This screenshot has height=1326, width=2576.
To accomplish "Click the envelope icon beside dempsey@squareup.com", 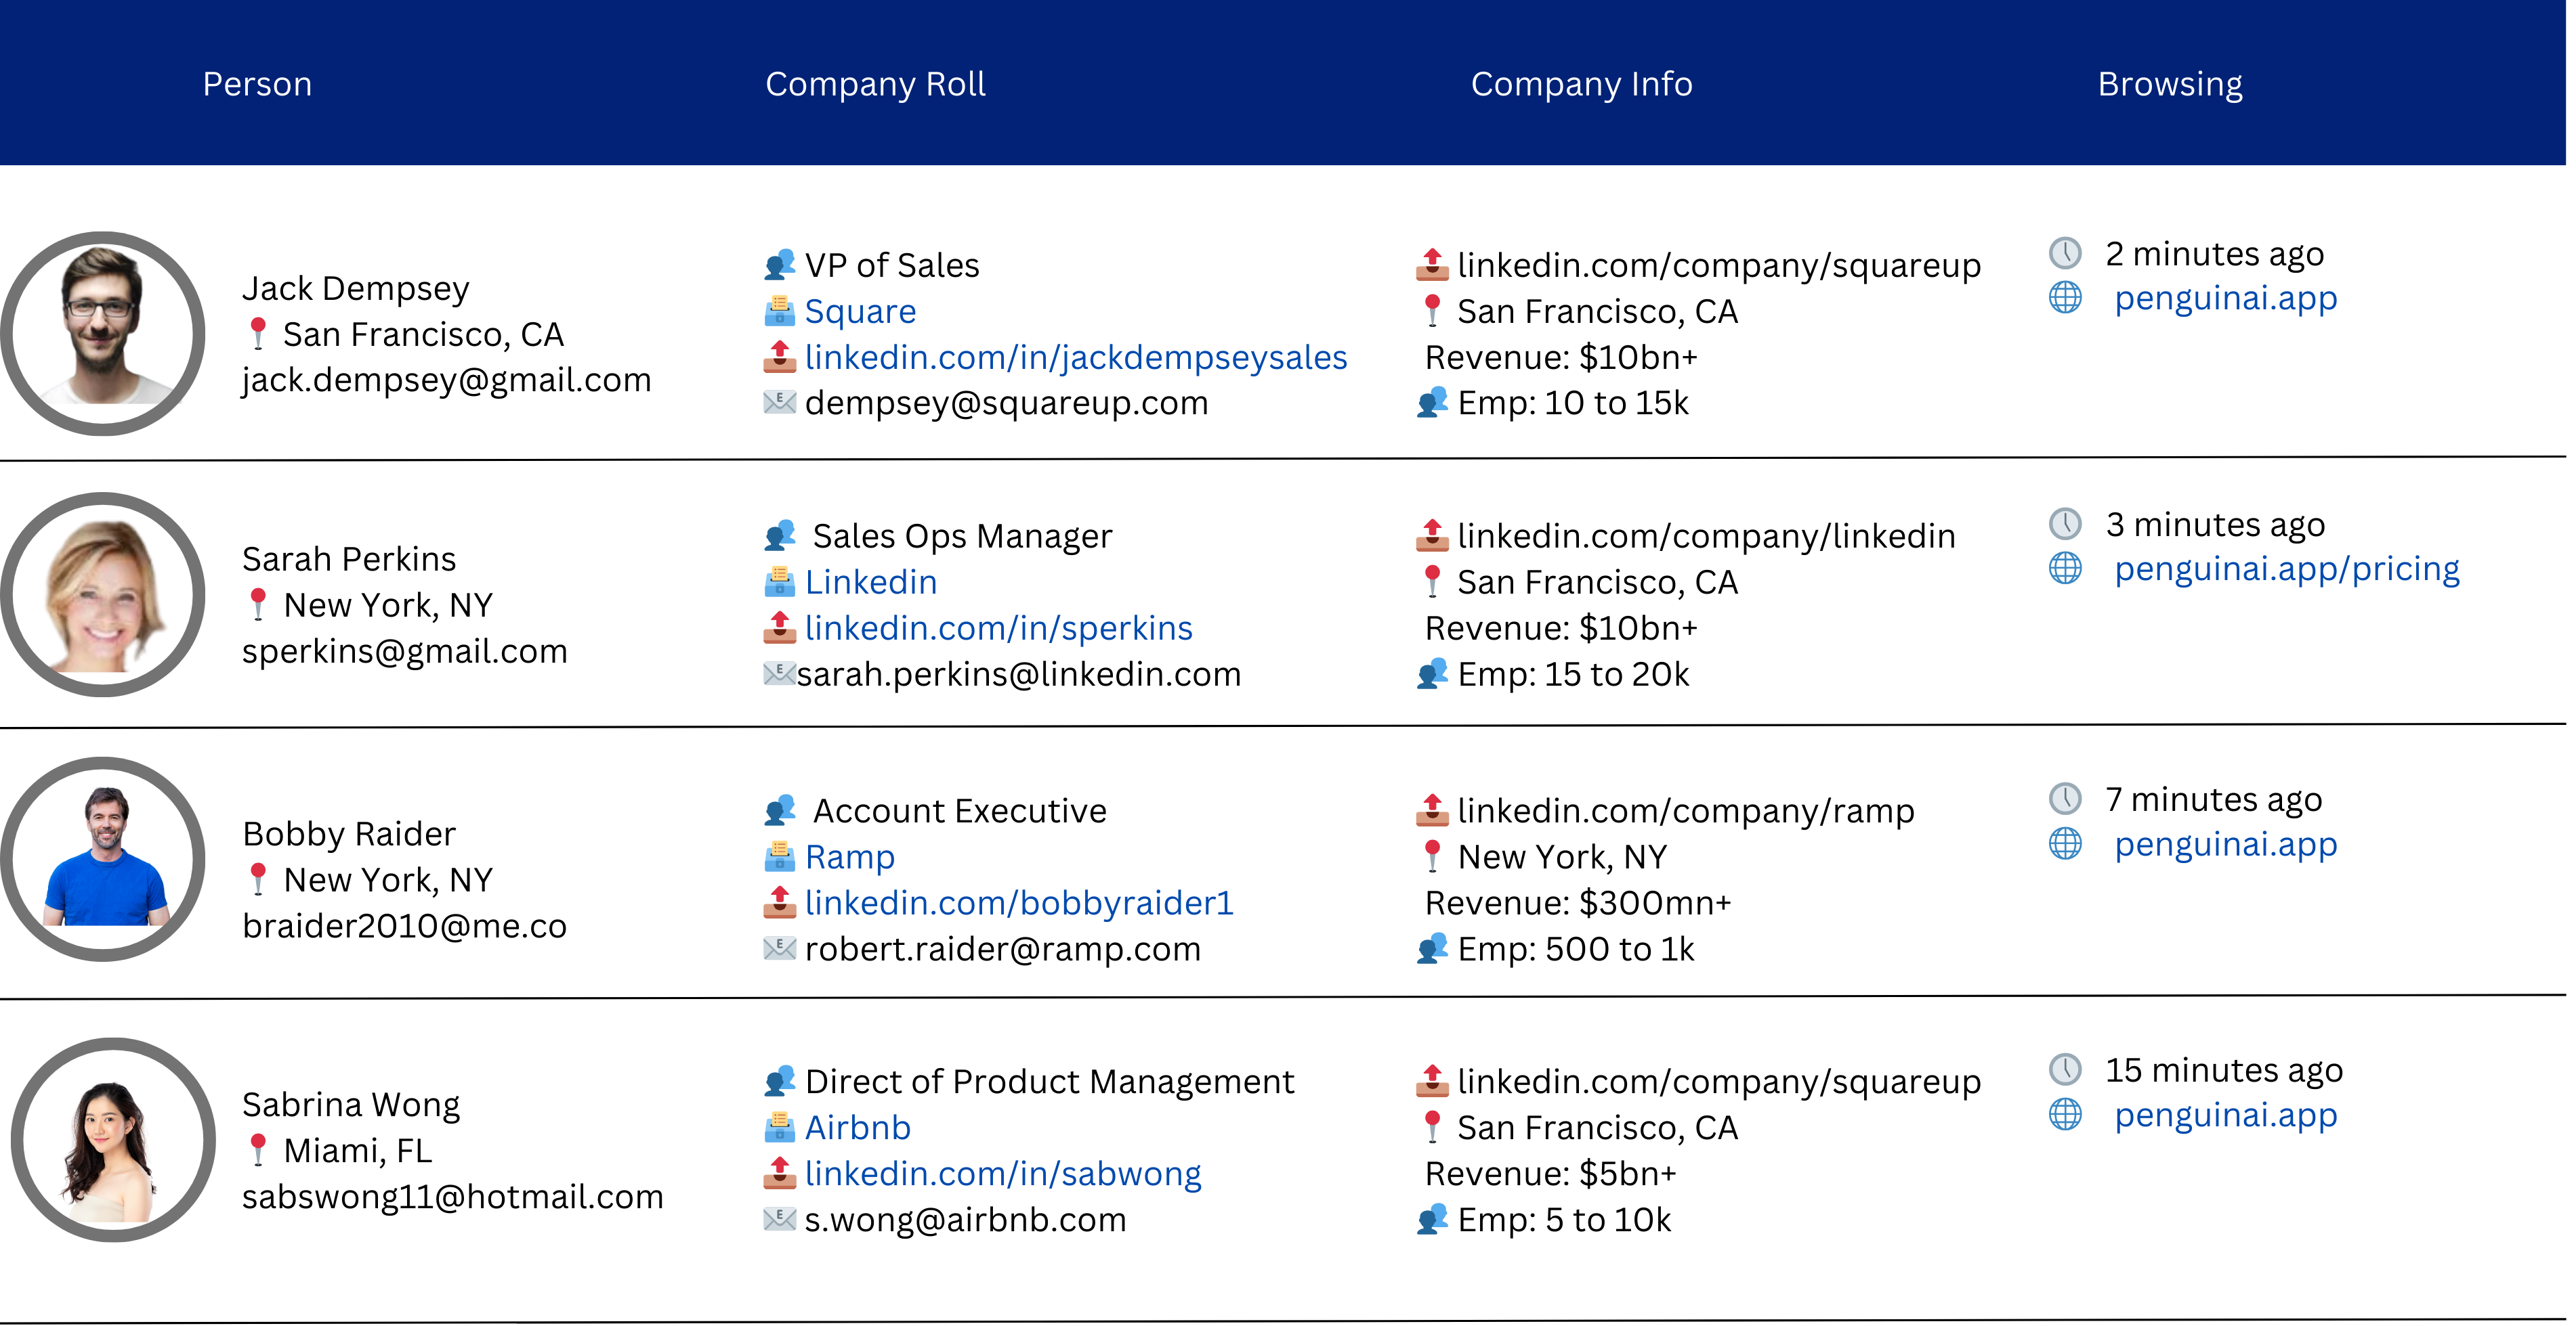I will pos(780,403).
